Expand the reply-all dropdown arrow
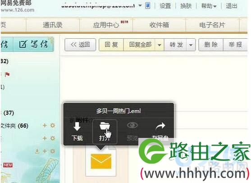Image resolution: width=251 pixels, height=183 pixels. 159,45
